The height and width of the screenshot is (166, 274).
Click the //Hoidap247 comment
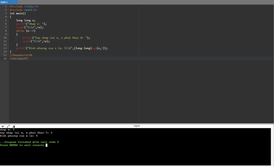19,59
